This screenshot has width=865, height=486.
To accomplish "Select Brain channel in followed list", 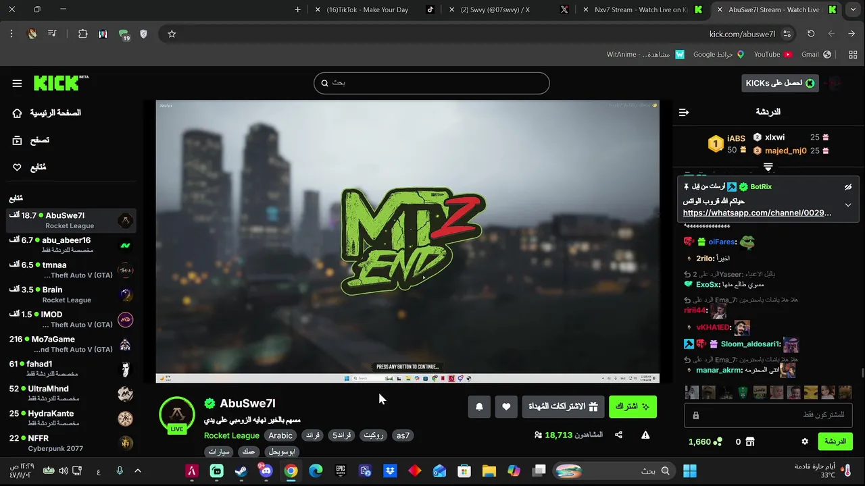I will (x=71, y=294).
